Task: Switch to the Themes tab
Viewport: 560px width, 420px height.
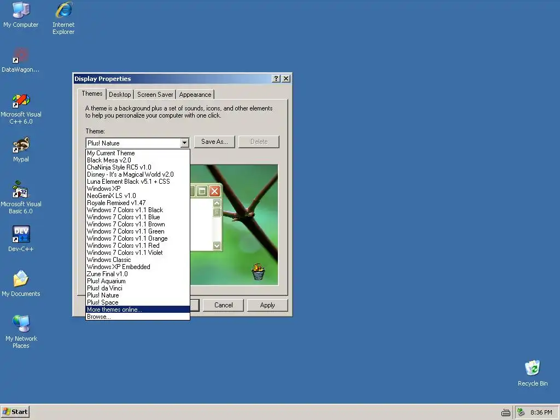Action: (92, 94)
